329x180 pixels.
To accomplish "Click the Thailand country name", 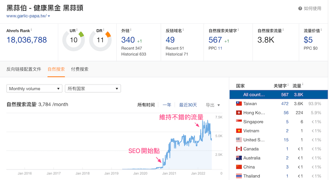I will pyautogui.click(x=252, y=176).
